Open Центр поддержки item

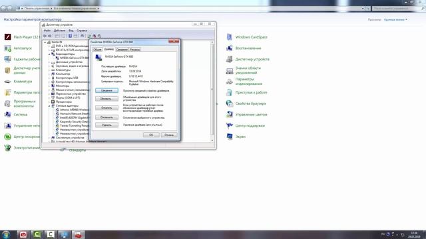[x=246, y=125]
